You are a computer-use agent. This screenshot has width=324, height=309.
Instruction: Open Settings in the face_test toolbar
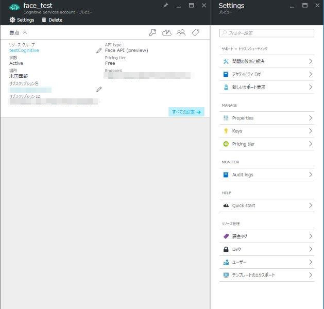click(22, 20)
